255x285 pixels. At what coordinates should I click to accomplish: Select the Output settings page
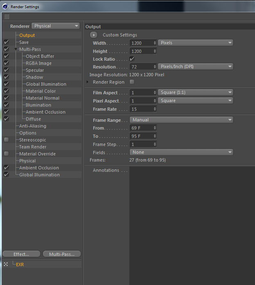[27, 35]
